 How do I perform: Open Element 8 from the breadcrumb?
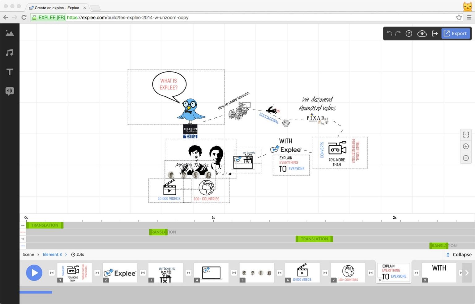pos(52,254)
